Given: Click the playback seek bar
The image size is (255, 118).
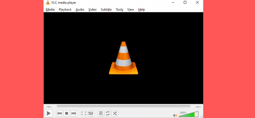Looking at the screenshot, I should point(123,107).
